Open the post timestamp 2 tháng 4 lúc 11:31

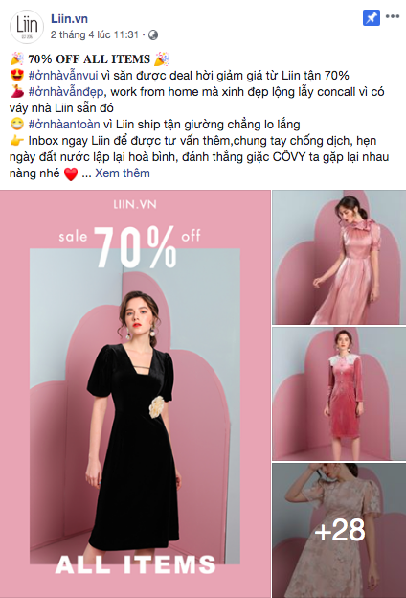click(x=95, y=35)
